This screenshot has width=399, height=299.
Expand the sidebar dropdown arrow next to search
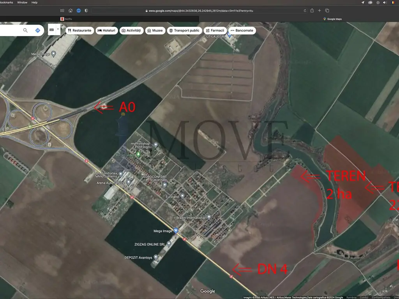pos(58,29)
